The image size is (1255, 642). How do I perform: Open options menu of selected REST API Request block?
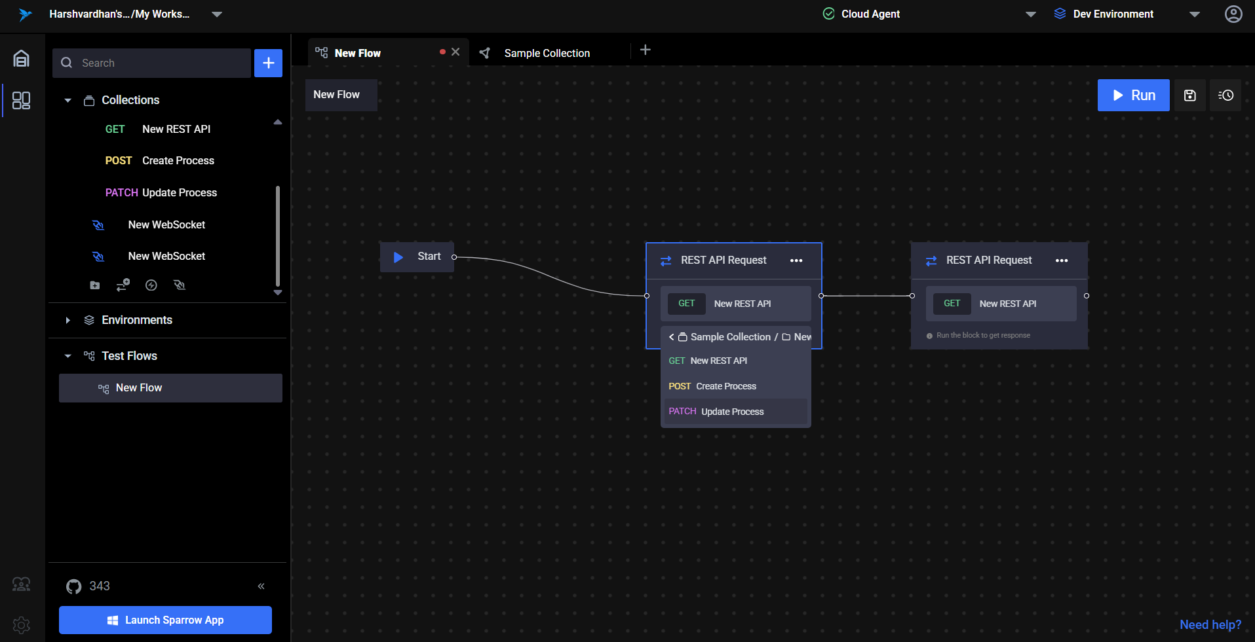(796, 260)
